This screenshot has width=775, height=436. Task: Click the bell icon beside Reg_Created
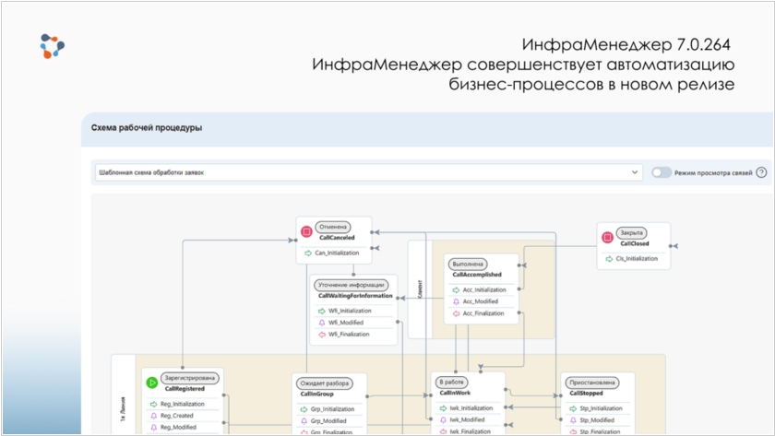tap(152, 416)
